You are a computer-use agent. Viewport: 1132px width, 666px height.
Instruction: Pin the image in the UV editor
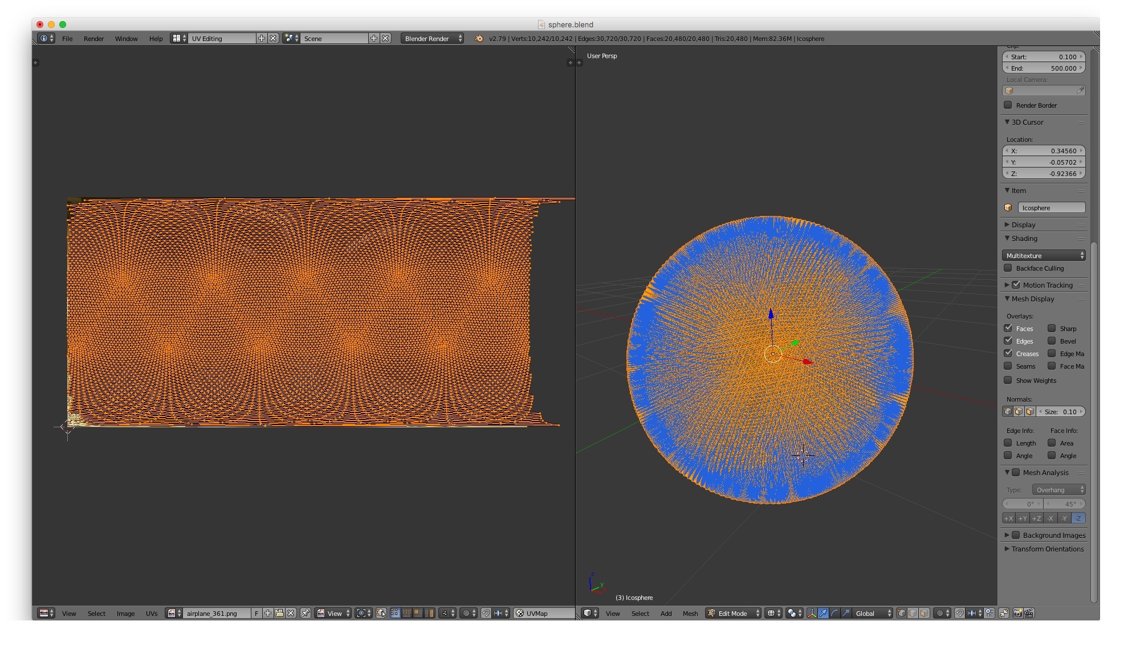[x=306, y=614]
